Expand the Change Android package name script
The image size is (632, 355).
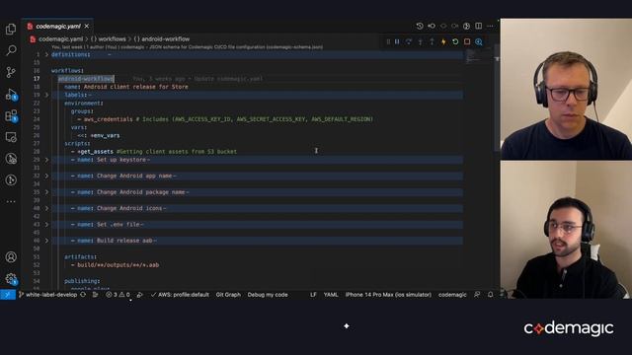point(46,192)
